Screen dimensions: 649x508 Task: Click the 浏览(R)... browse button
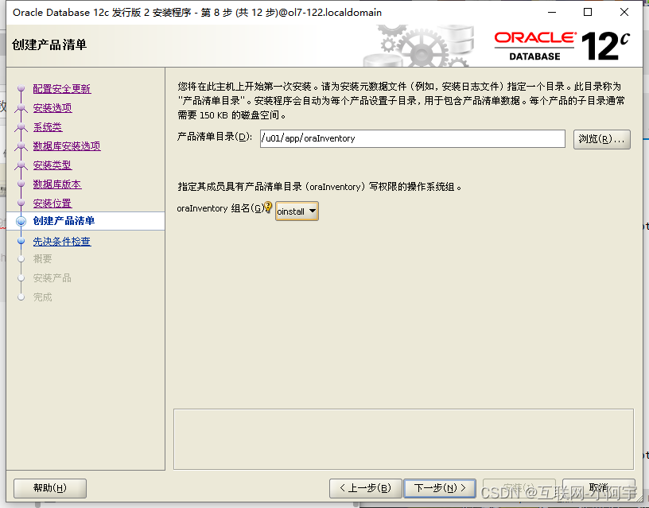pos(601,139)
